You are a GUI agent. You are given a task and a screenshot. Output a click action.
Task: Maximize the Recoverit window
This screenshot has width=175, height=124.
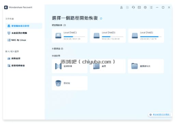click(163, 7)
